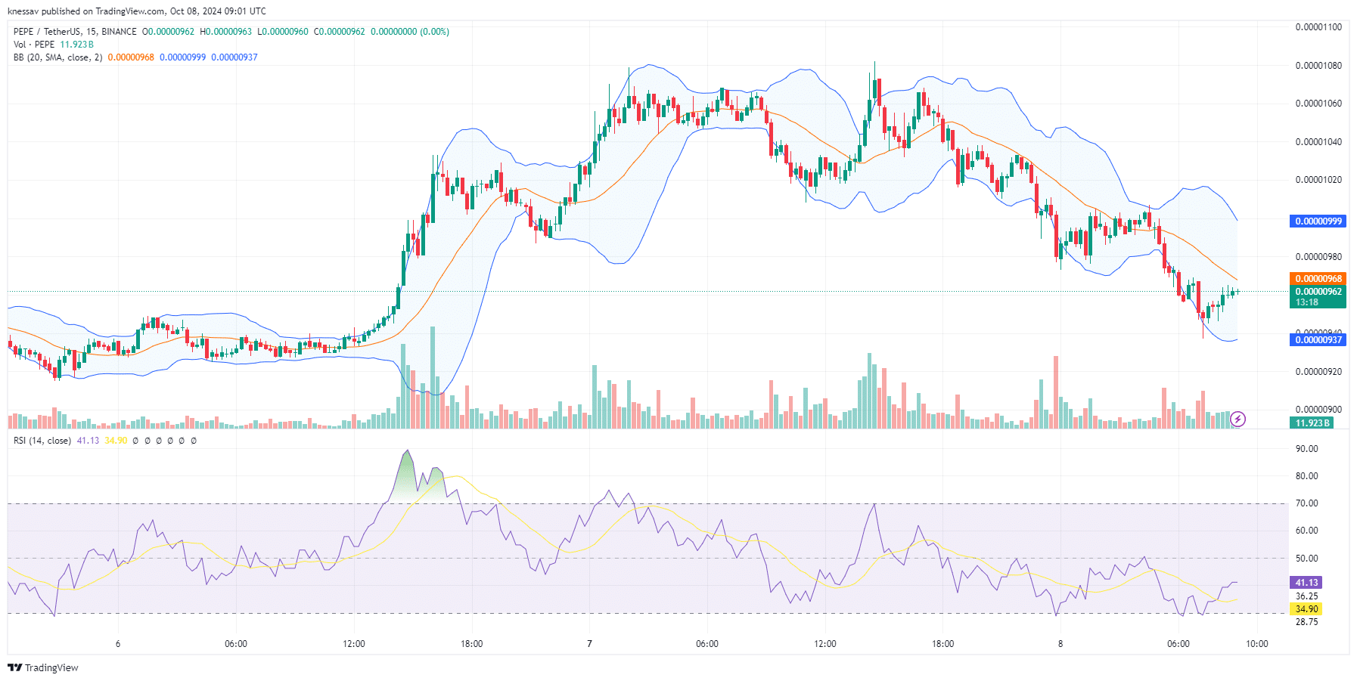Screen dimensions: 1357x681
Task: Click the orange 0.00000968 price axis tag
Action: pos(1318,279)
